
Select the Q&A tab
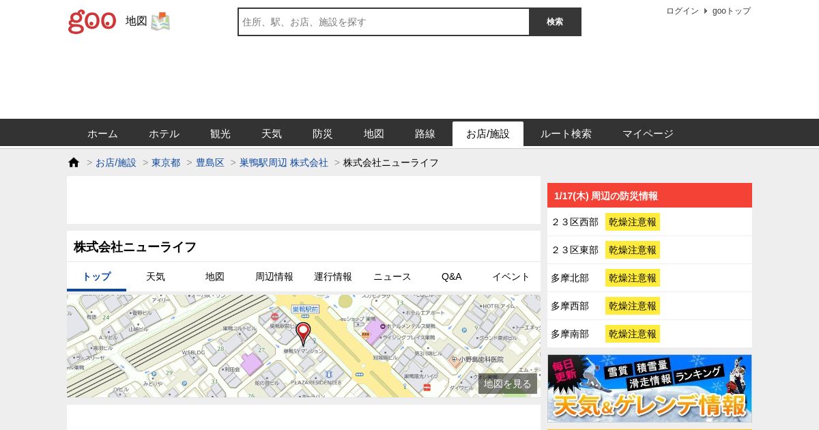point(452,276)
